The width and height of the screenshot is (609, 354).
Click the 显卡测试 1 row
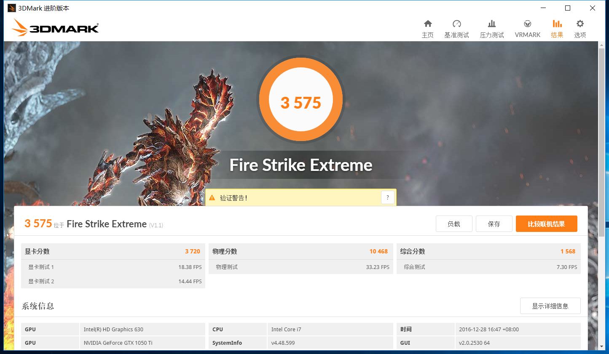tap(113, 267)
